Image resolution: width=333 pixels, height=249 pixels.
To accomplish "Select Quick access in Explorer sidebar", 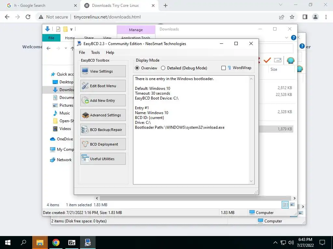I will click(x=62, y=74).
